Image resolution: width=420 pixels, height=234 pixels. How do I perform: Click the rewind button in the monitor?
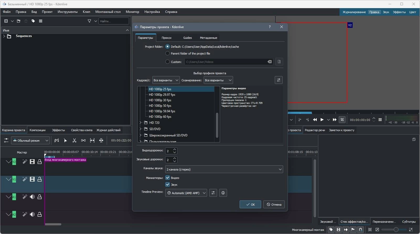click(315, 120)
